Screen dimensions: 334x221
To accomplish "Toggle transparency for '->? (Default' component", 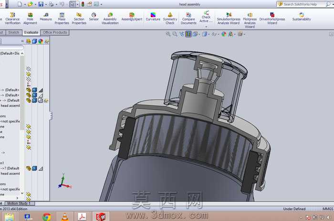I will tap(41, 169).
